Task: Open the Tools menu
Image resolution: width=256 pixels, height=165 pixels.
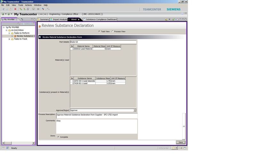Action: coord(20,5)
